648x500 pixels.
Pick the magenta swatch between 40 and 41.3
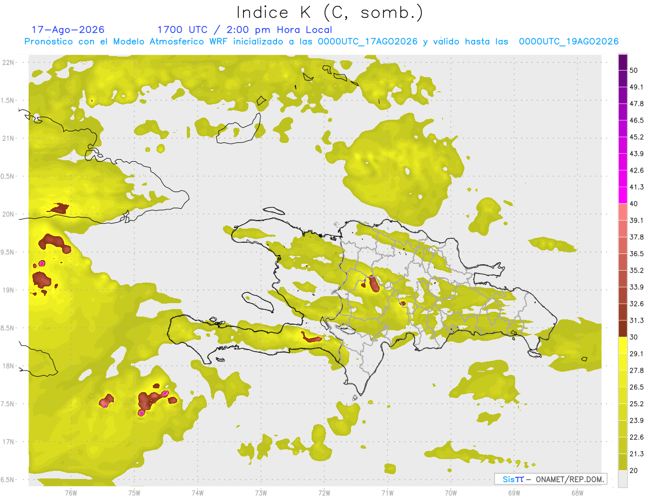623,195
